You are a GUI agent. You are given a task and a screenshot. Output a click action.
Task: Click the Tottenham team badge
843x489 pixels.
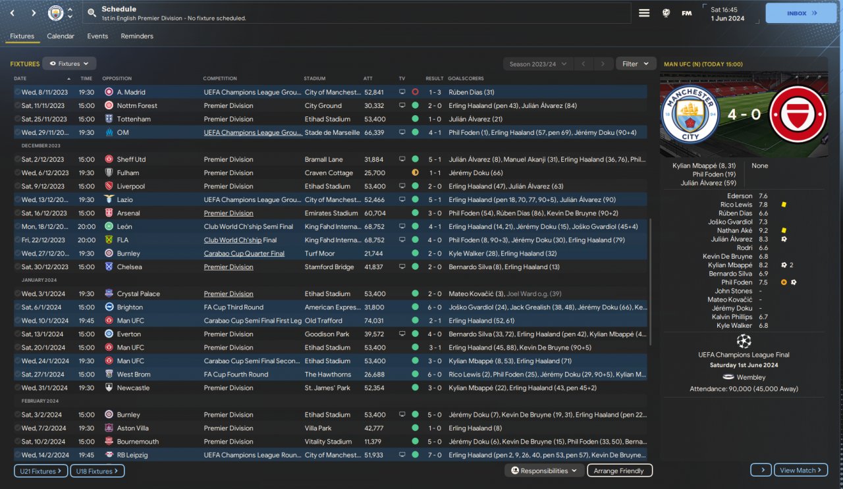tap(109, 119)
